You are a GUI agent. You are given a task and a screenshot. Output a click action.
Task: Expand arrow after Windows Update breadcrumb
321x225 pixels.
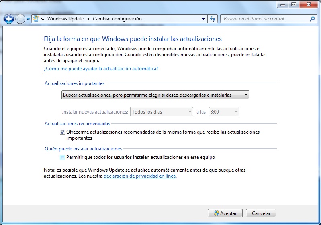[88, 19]
